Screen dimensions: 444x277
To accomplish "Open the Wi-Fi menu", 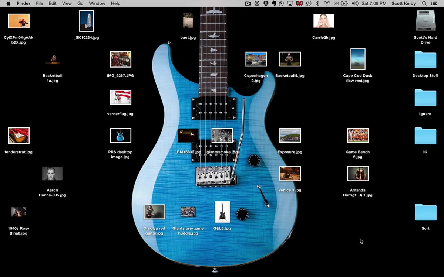I will click(x=327, y=3).
